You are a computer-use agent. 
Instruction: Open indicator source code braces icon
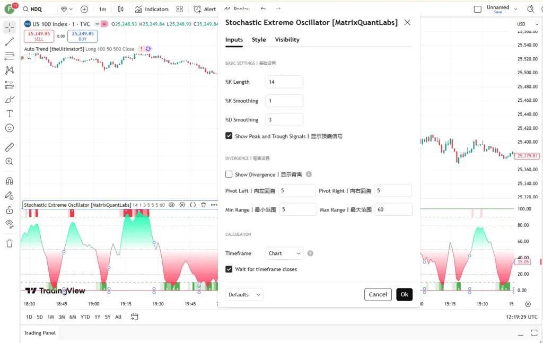click(x=193, y=205)
